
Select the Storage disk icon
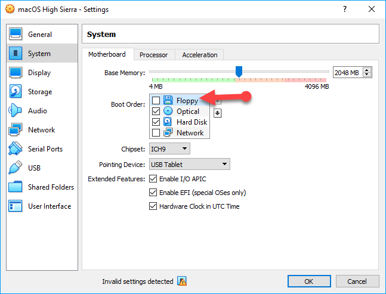16,92
